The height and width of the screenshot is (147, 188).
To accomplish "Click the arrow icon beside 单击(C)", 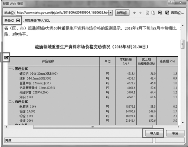I will pos(18,21).
